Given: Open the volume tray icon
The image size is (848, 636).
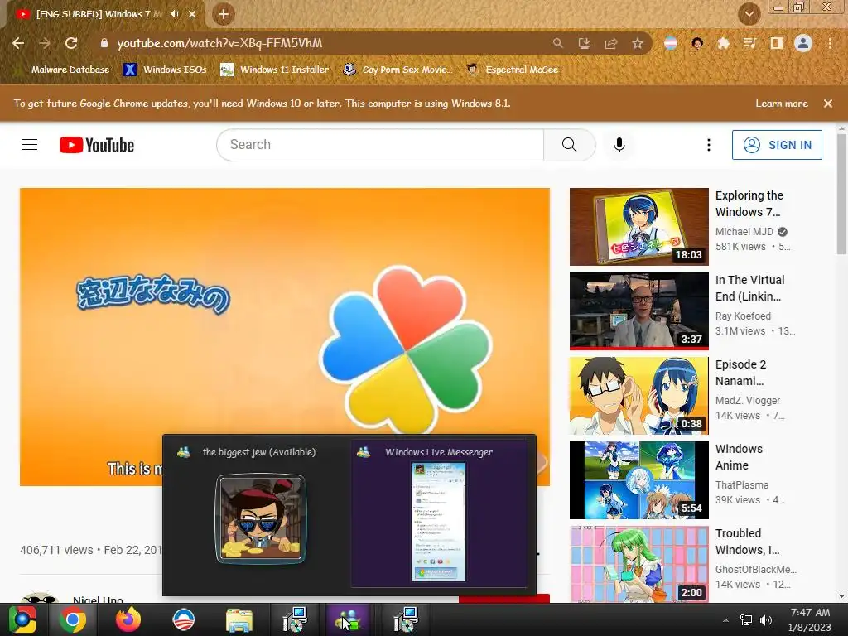Looking at the screenshot, I should (x=766, y=620).
